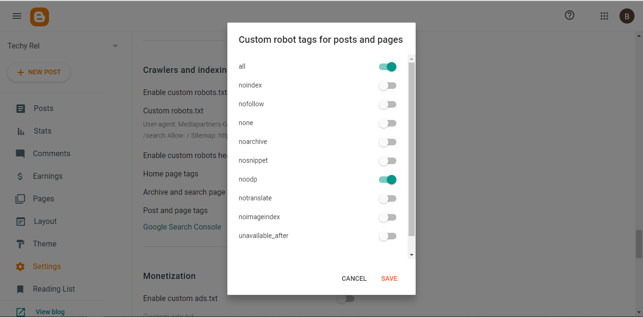The image size is (643, 317).
Task: Turn off the noodp toggle
Action: pos(388,180)
